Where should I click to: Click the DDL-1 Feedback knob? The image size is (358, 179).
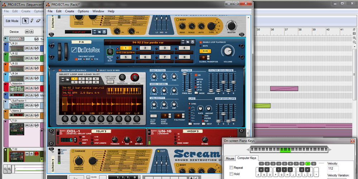click(115, 139)
